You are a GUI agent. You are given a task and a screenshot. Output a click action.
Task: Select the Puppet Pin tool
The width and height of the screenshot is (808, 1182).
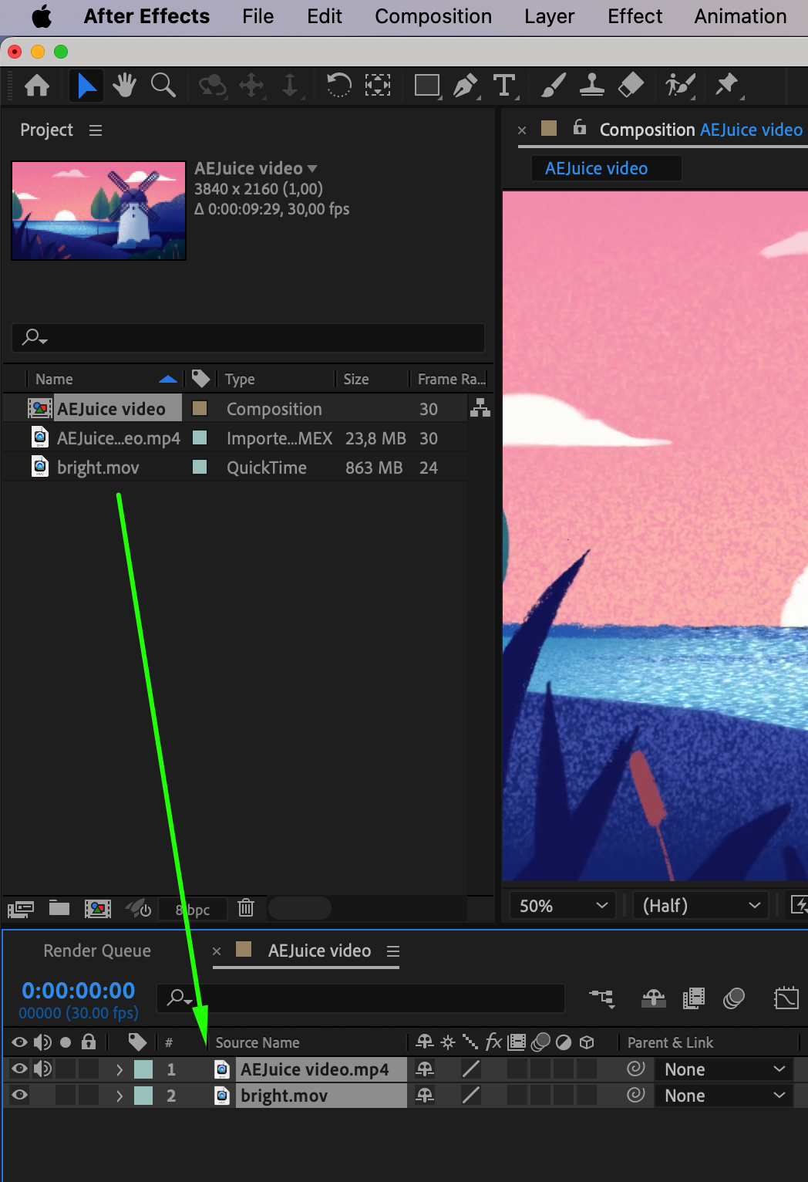[727, 85]
